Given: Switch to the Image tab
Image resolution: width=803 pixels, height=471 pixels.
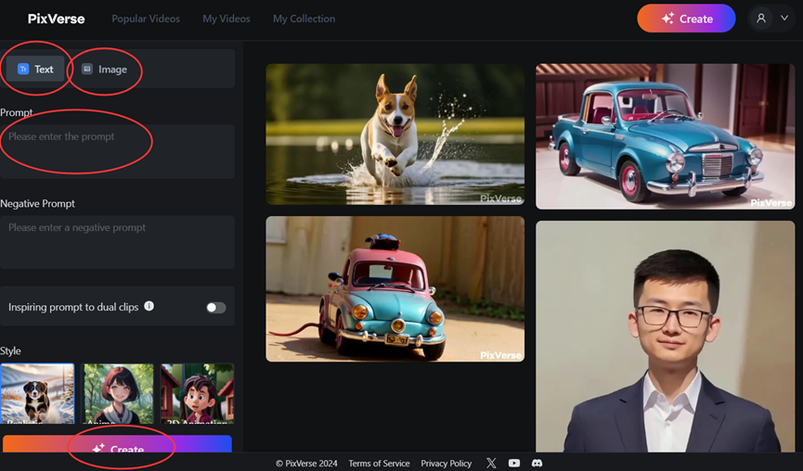Looking at the screenshot, I should (104, 70).
